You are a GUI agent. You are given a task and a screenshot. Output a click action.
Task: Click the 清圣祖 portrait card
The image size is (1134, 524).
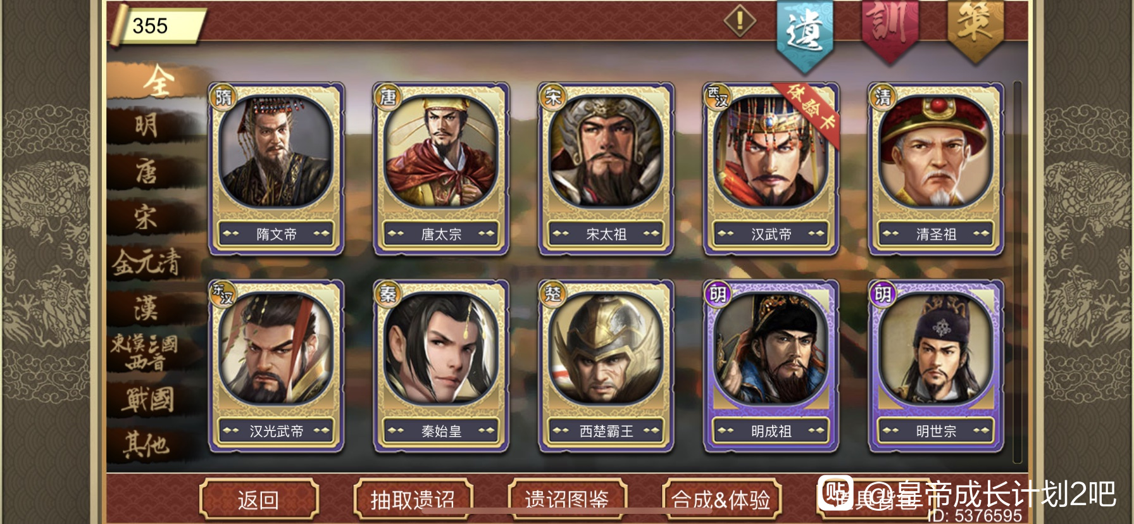tap(936, 168)
